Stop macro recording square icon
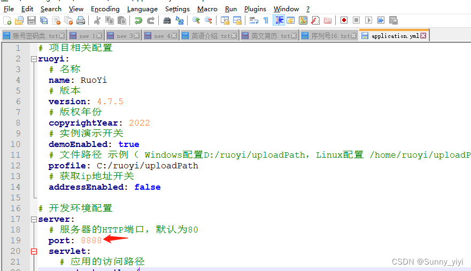 pos(356,20)
